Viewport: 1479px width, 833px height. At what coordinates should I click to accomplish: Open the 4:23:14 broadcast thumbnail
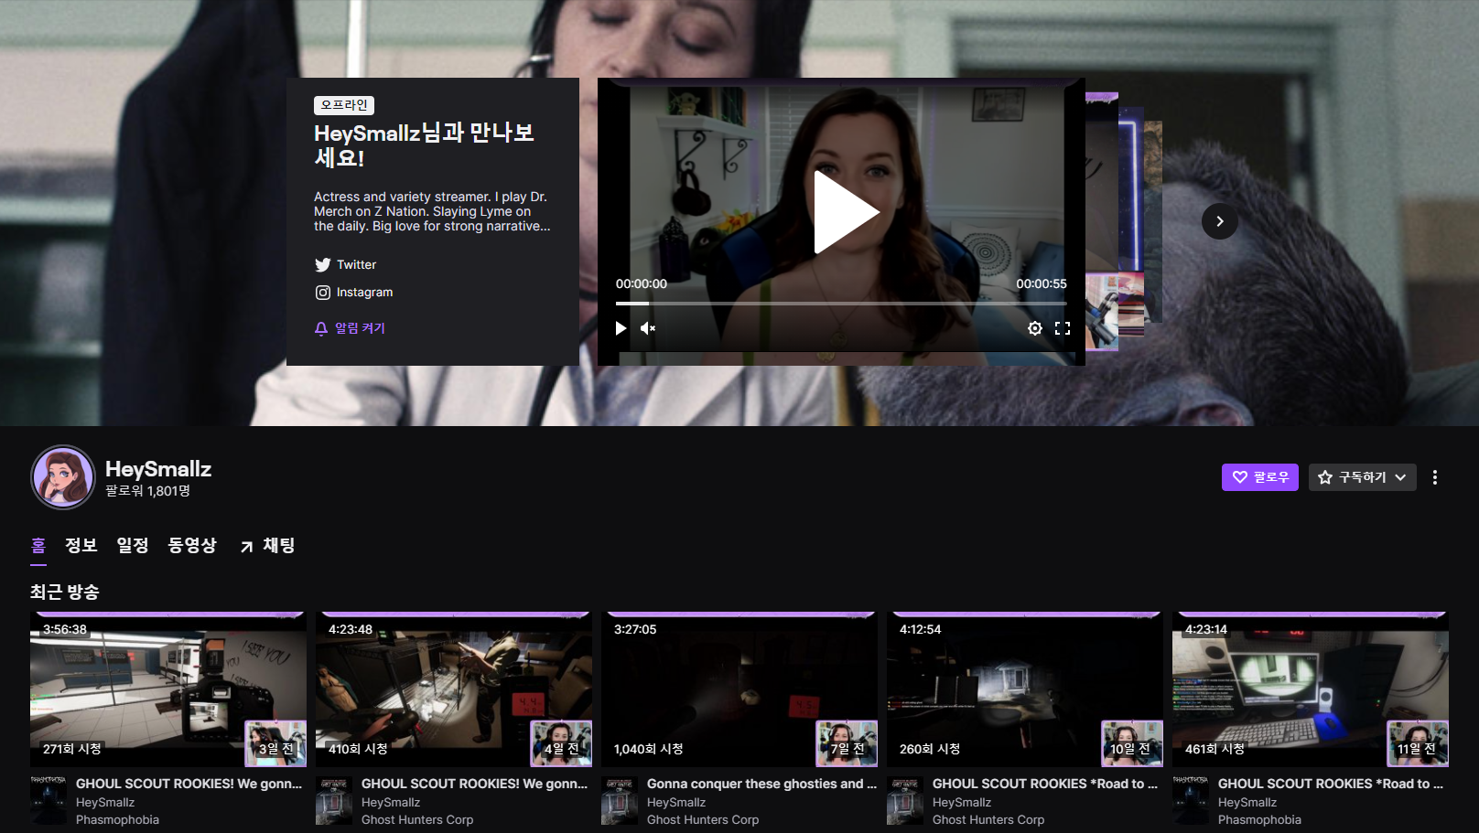click(1311, 689)
